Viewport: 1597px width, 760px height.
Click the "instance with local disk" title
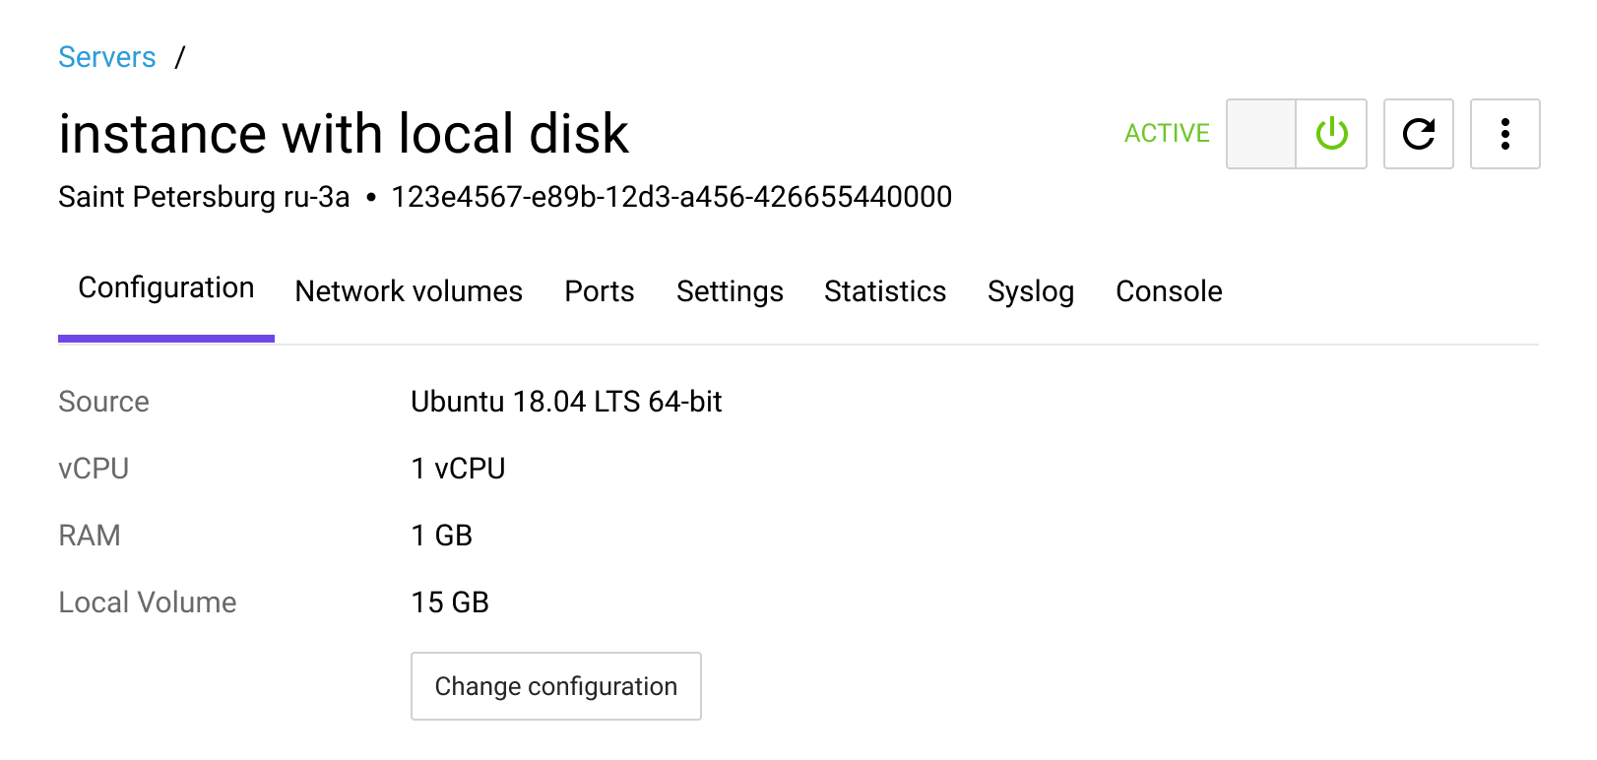pyautogui.click(x=344, y=134)
